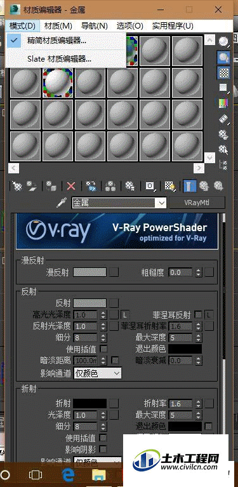Adjust the 折射率 spinner arrows
This screenshot has height=487, width=238.
pos(198,404)
